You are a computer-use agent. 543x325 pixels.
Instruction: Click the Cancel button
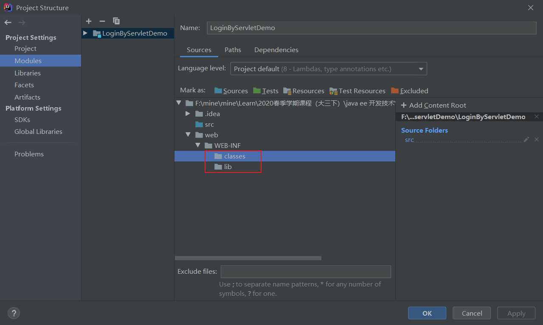coord(472,313)
